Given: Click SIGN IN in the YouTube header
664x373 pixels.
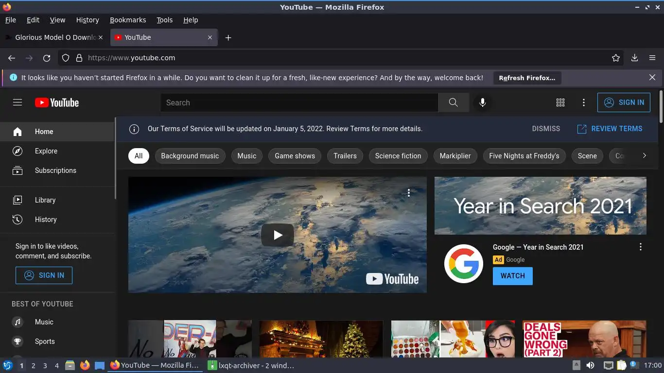Looking at the screenshot, I should pyautogui.click(x=624, y=102).
